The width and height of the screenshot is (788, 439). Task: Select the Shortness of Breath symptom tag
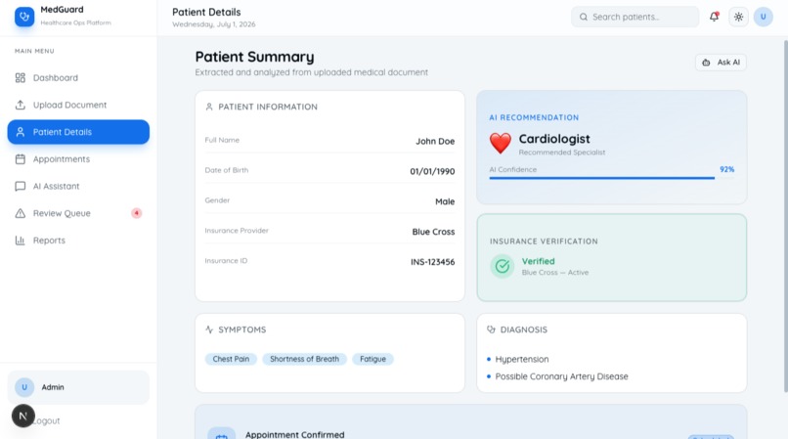[305, 359]
